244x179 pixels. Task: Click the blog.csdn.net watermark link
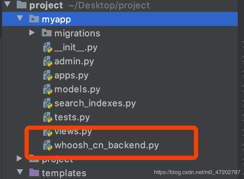tap(197, 172)
